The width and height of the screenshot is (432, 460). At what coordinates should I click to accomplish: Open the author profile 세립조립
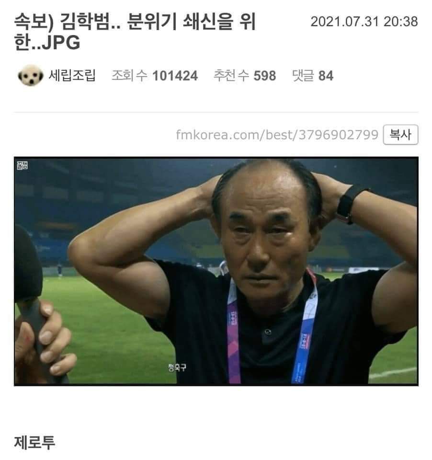pos(72,75)
